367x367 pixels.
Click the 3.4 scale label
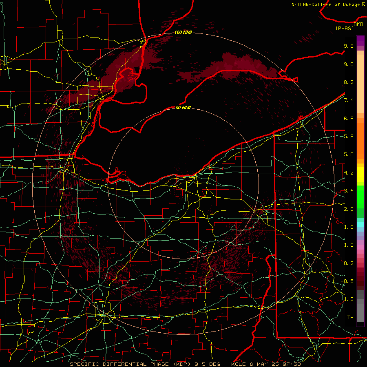[349, 191]
